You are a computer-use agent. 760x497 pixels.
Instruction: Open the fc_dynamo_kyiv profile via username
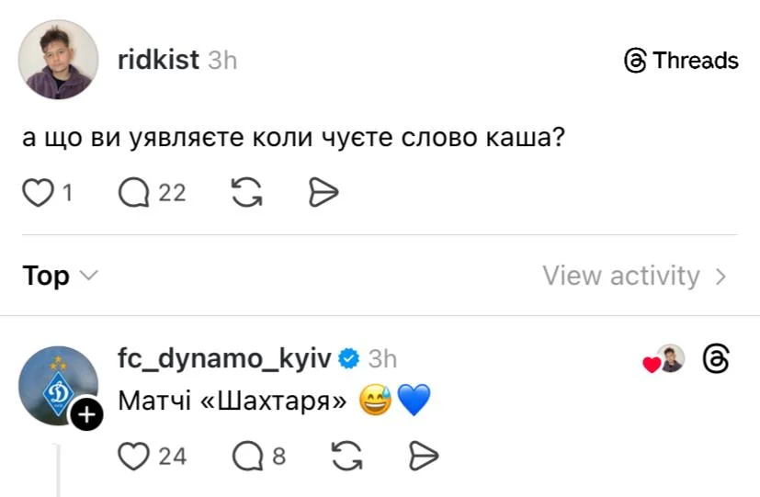224,358
